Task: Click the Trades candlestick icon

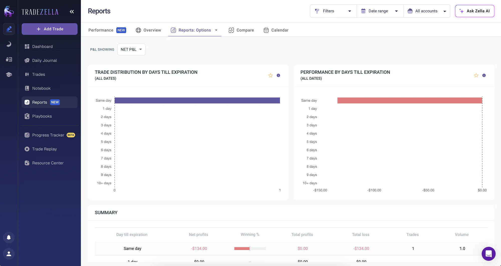Action: coord(27,74)
